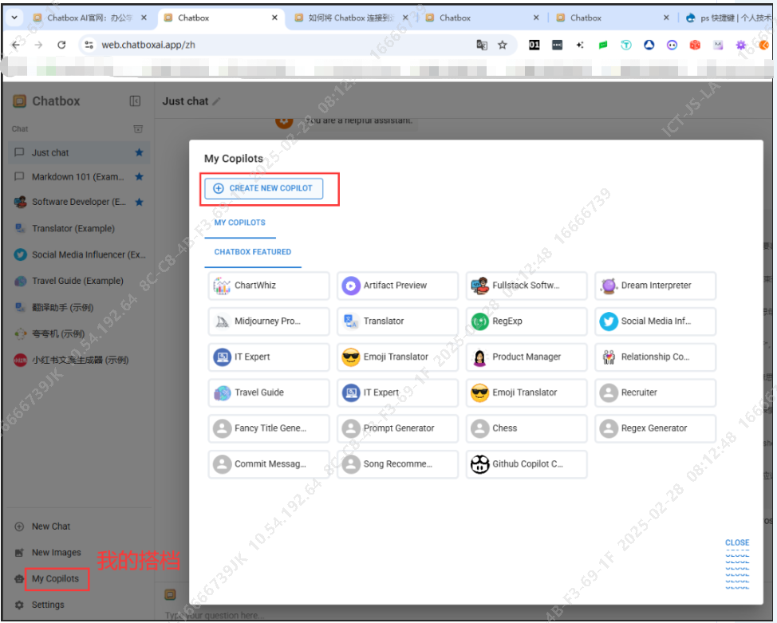Close the My Copilots dialog
The height and width of the screenshot is (623, 777).
coord(737,542)
